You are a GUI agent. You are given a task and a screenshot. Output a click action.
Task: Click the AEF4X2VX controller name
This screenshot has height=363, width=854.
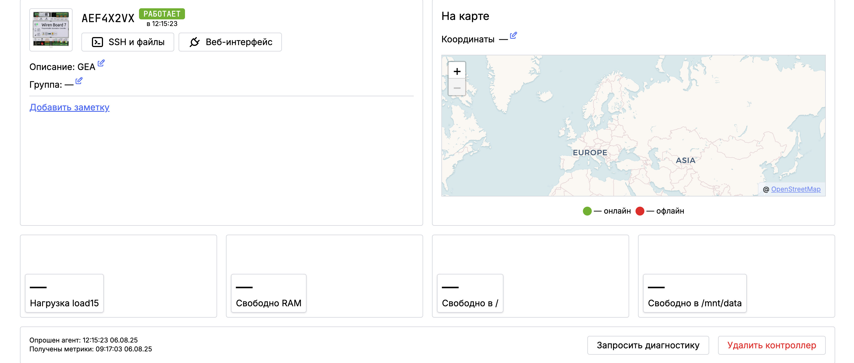pyautogui.click(x=108, y=18)
